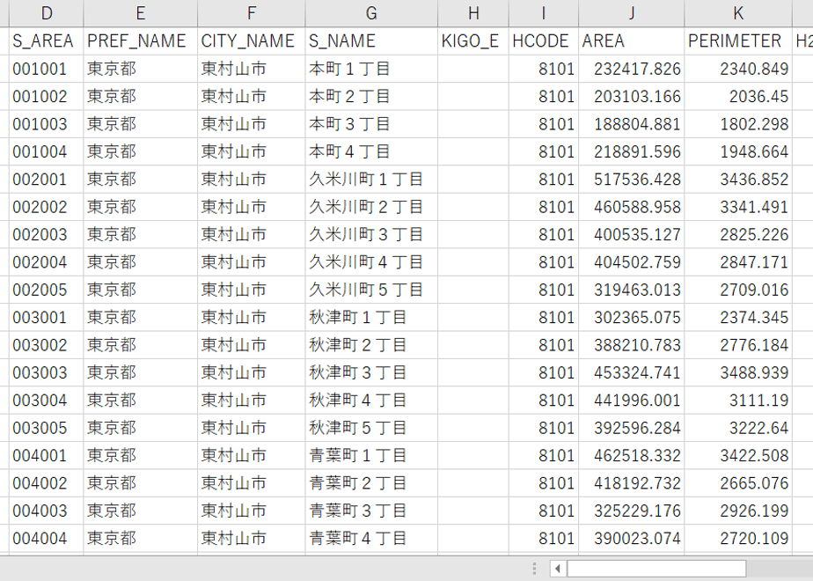Select cell containing 001003
Screen dimensions: 813x581
pyautogui.click(x=46, y=124)
